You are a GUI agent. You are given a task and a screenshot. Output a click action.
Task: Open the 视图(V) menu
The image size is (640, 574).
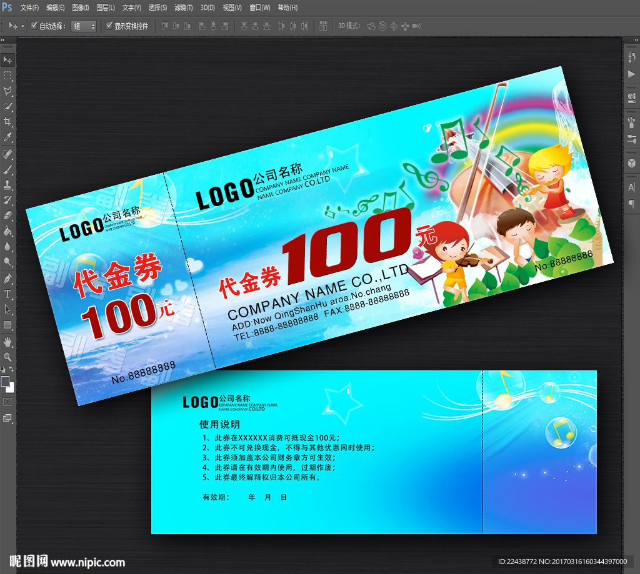click(x=232, y=7)
